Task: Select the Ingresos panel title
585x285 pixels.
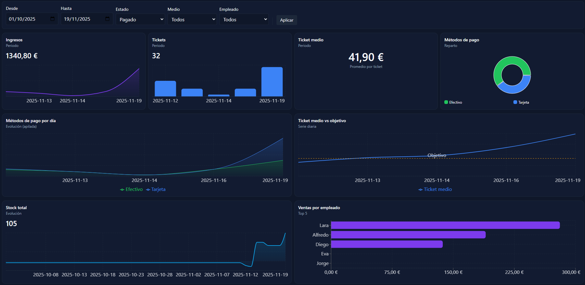Action: [x=14, y=40]
